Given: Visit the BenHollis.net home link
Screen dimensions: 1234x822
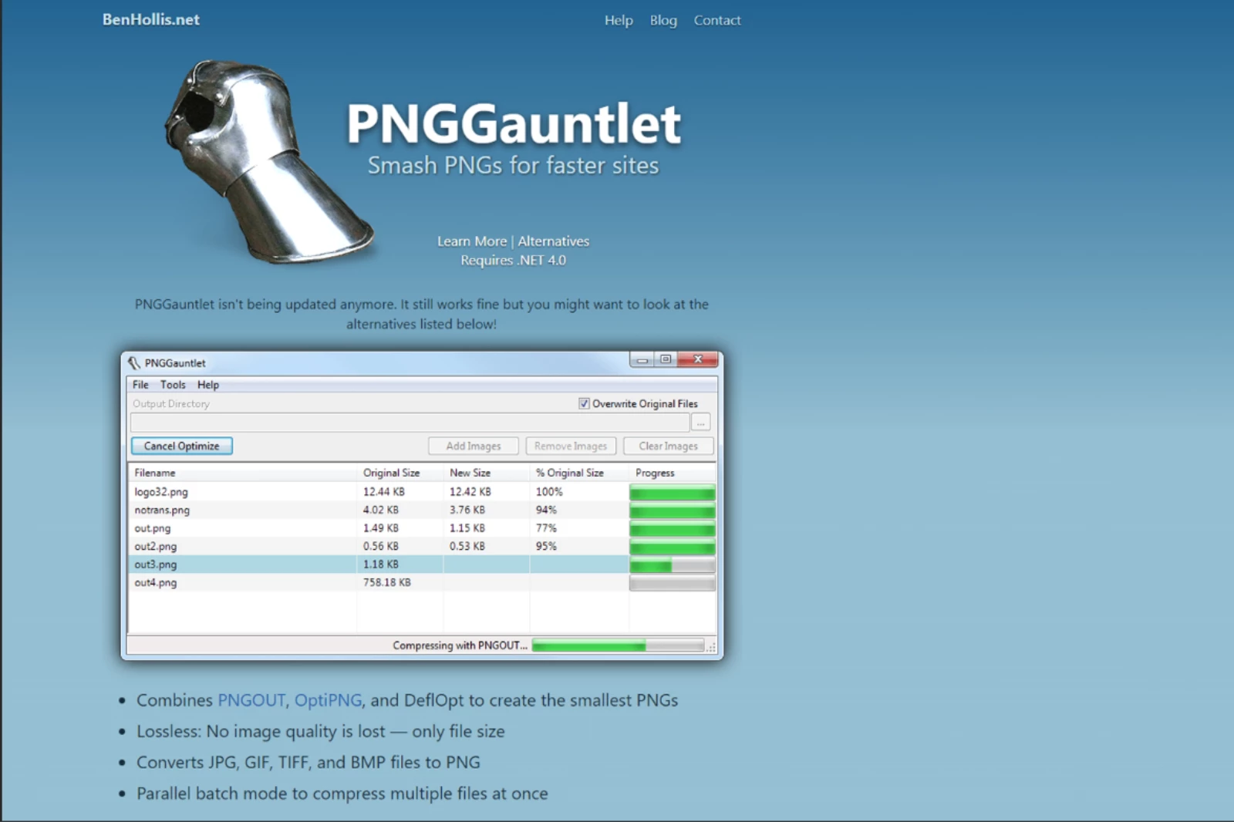Looking at the screenshot, I should (151, 19).
